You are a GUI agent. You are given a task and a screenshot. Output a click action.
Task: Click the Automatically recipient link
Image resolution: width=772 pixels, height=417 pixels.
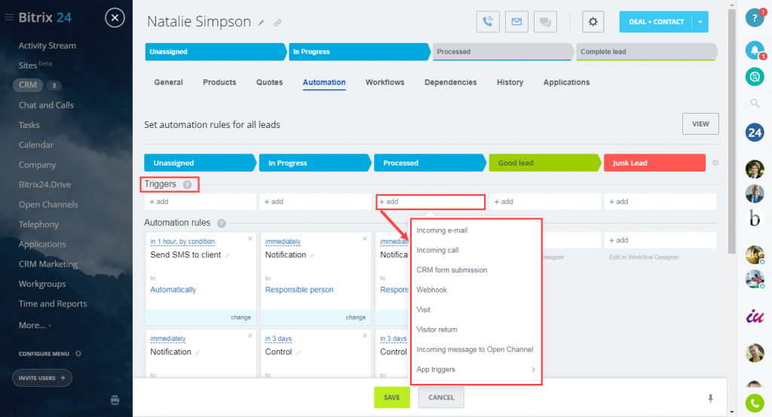173,290
